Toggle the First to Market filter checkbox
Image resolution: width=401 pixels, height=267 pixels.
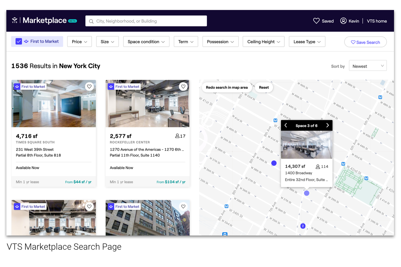click(19, 41)
